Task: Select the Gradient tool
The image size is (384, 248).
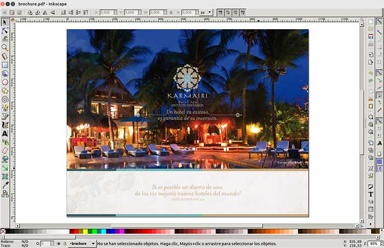Action: click(x=4, y=168)
